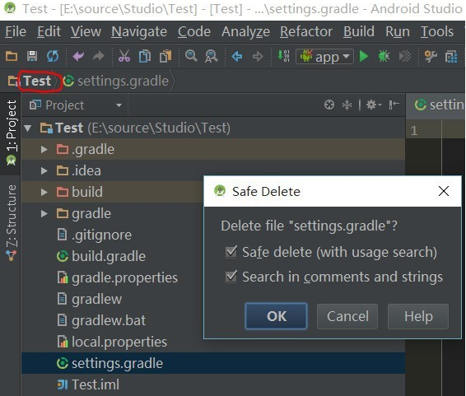Click the Save All floppy icon
Screen dimensions: 466x396
point(32,56)
